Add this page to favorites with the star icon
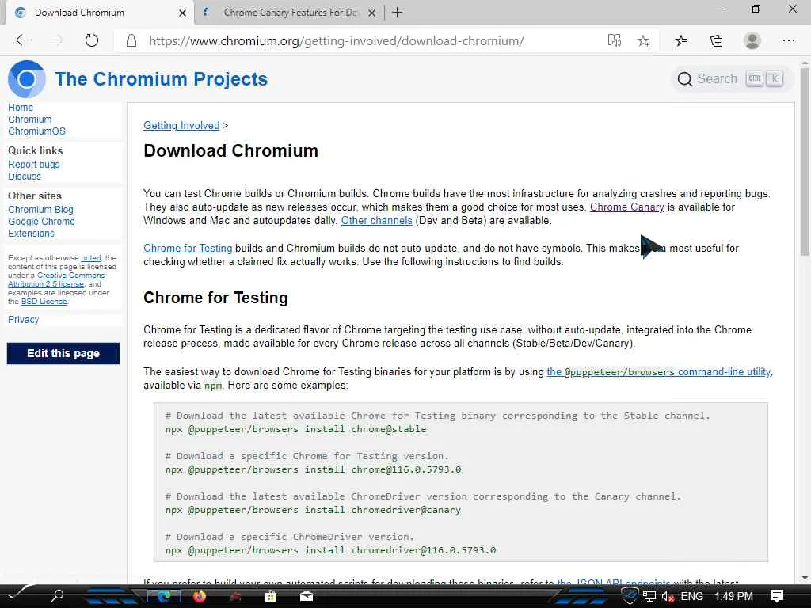This screenshot has width=811, height=608. (643, 40)
